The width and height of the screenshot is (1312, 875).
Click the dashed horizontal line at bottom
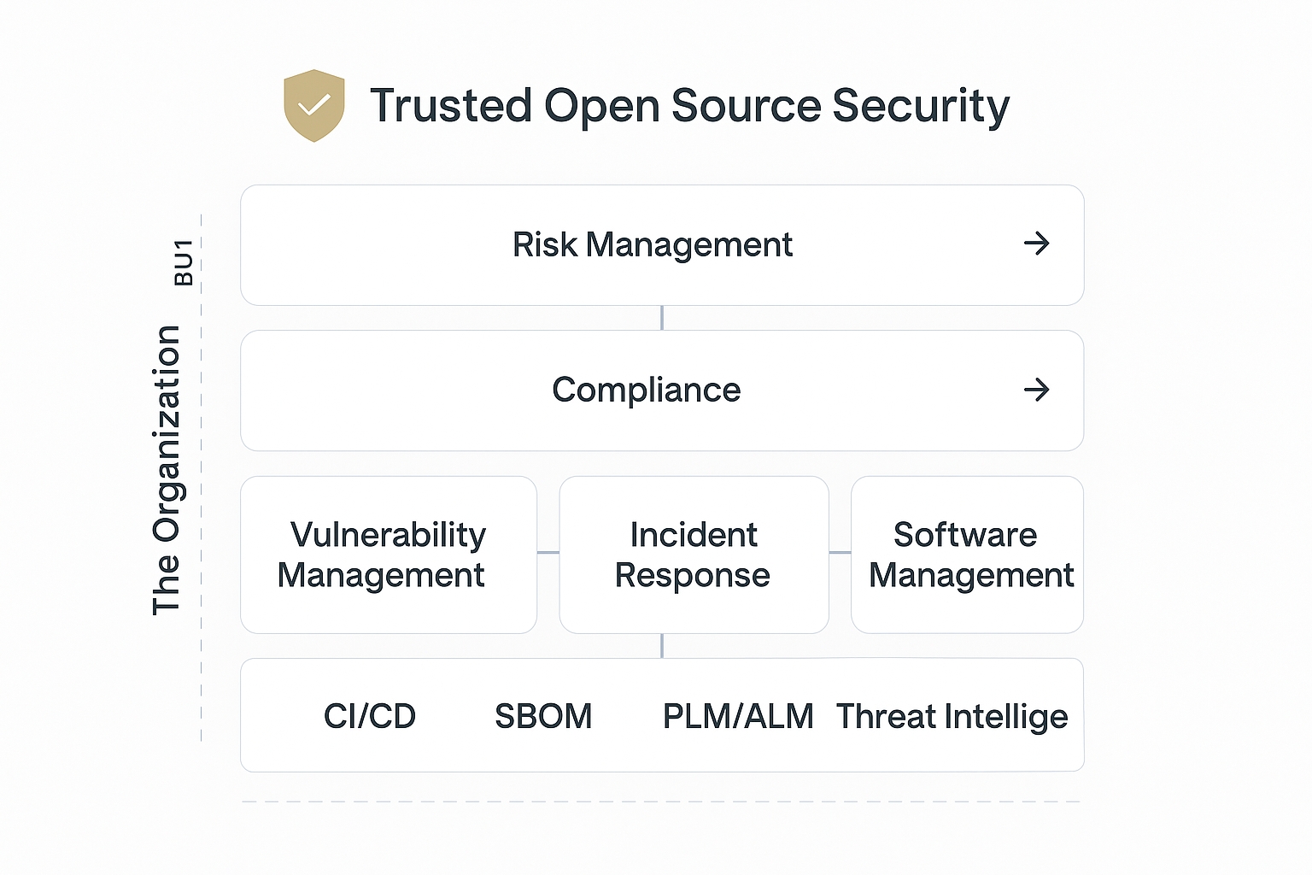click(x=662, y=802)
